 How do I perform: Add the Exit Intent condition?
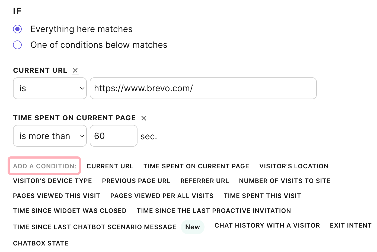350,225
